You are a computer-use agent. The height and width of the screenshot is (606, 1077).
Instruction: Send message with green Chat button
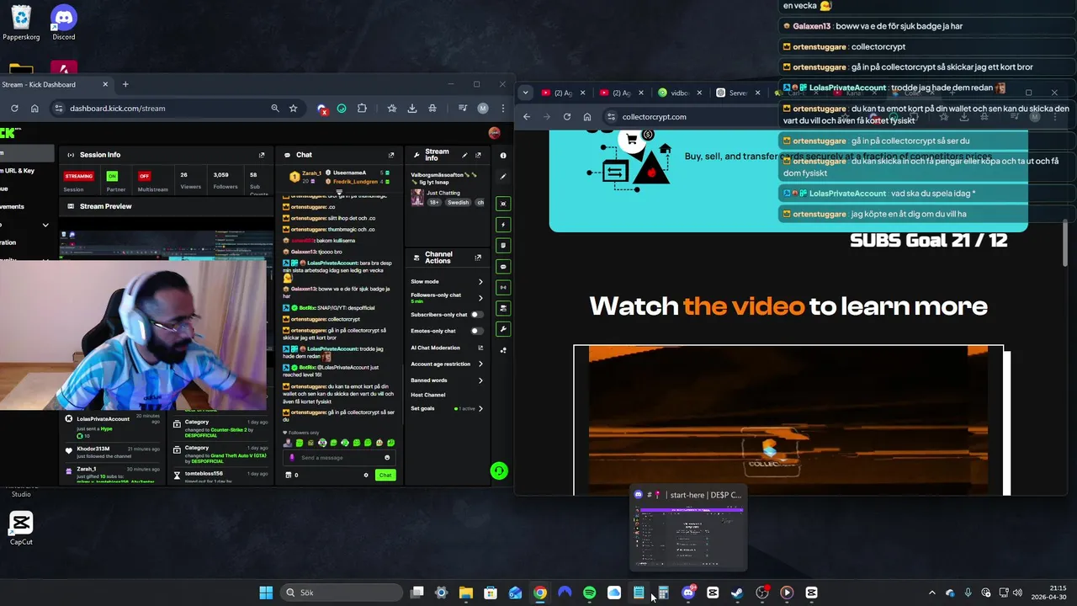(x=385, y=475)
